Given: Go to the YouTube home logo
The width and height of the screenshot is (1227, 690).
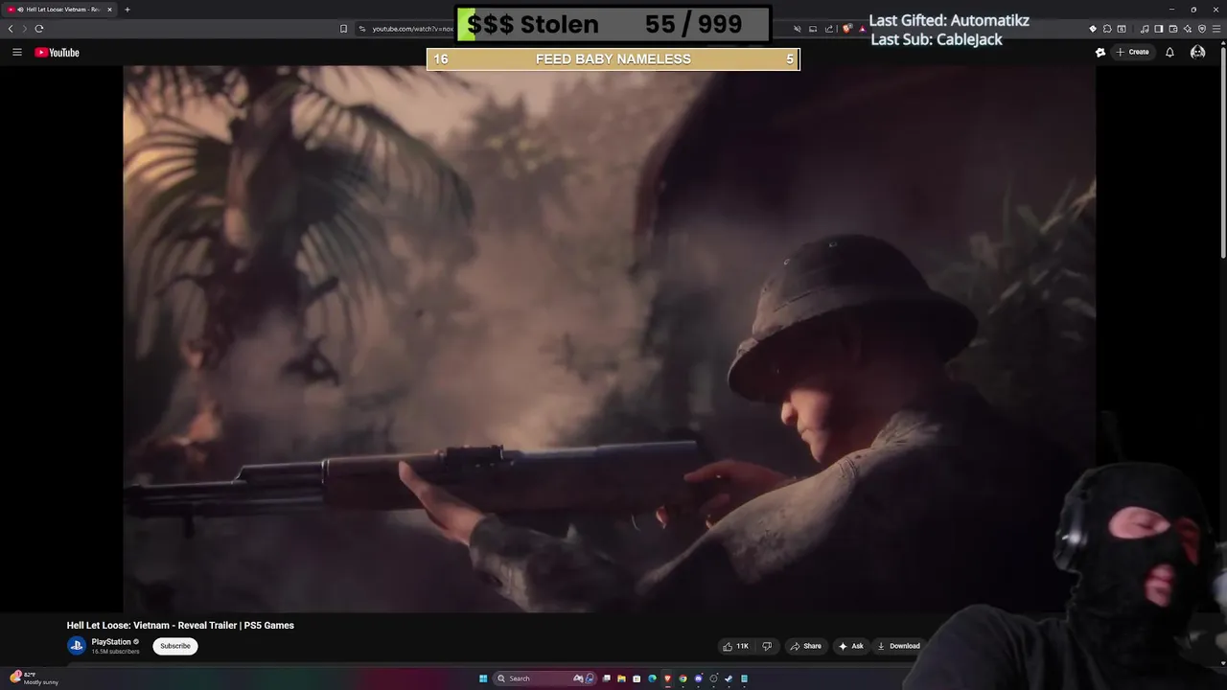Looking at the screenshot, I should click(57, 53).
